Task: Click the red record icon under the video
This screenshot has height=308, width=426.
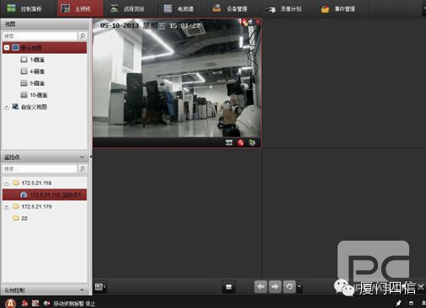Action: 241,143
